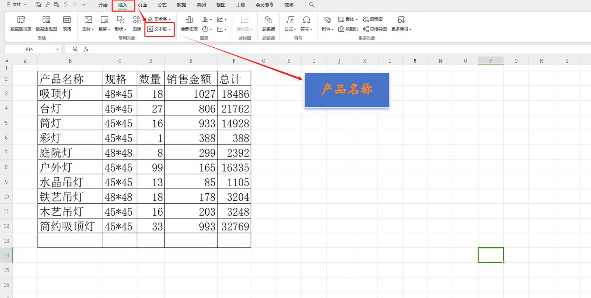Switch to the 公式 tab
Image resolution: width=591 pixels, height=298 pixels.
[162, 5]
